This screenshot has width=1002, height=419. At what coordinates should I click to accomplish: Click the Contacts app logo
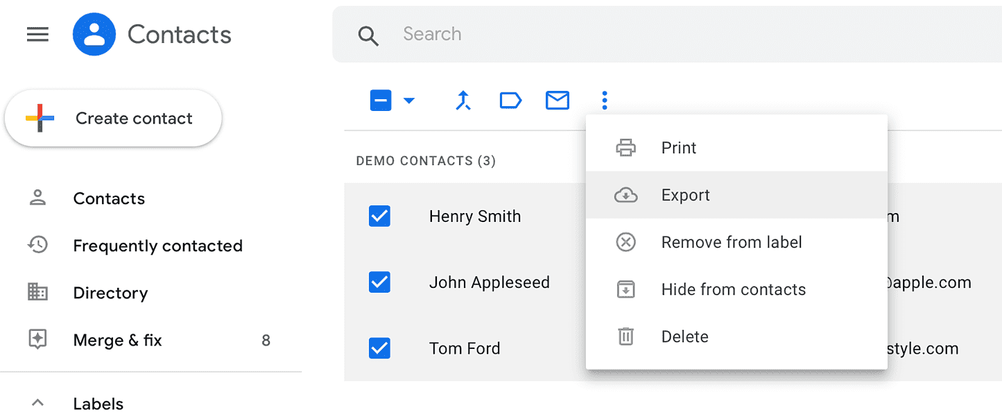94,34
